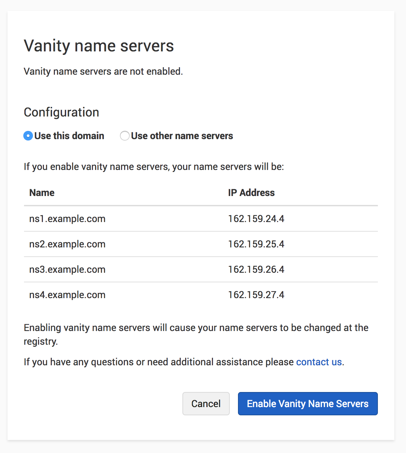This screenshot has height=453, width=406.
Task: Click IP address 162.159.24.4
Action: coord(256,219)
